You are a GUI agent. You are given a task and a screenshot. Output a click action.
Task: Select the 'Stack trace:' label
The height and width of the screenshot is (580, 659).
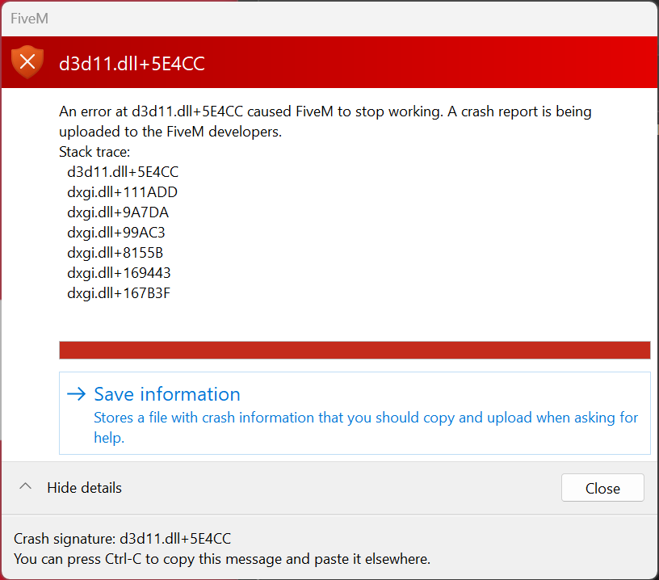pyautogui.click(x=94, y=152)
